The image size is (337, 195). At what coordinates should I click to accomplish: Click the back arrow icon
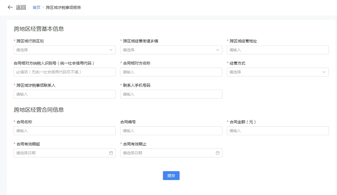click(10, 7)
